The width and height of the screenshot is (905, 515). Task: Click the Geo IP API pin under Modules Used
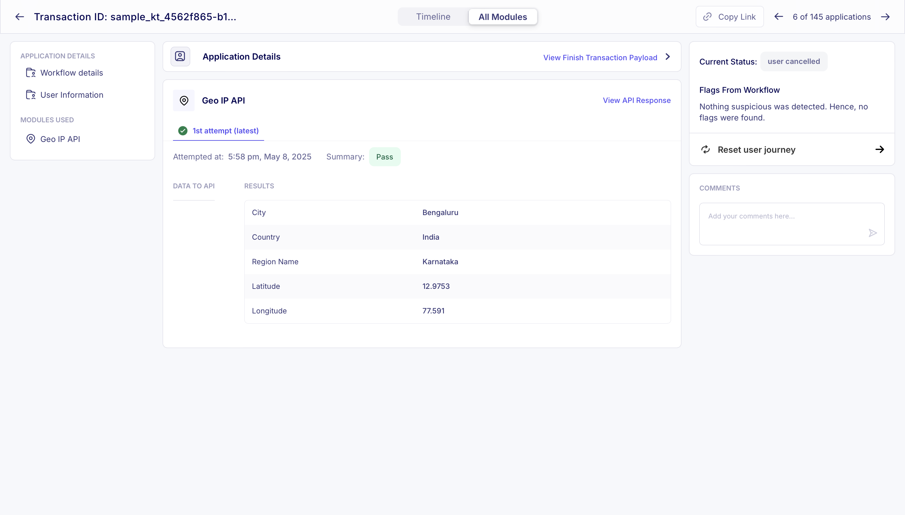31,139
